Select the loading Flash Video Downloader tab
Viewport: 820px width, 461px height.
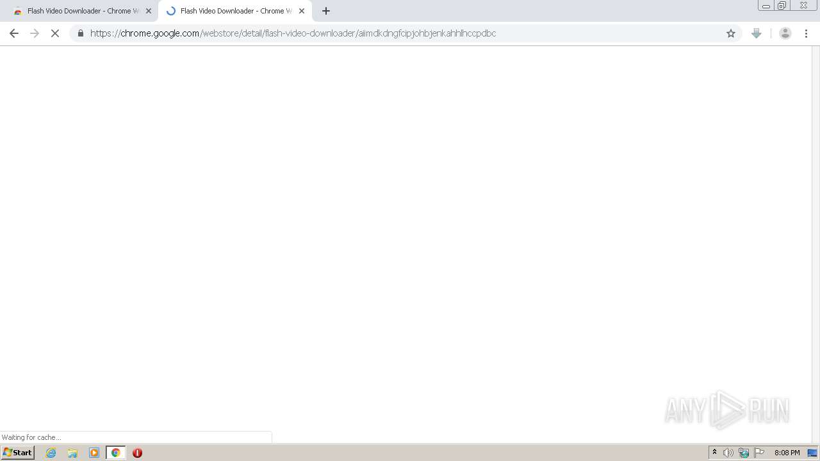234,11
